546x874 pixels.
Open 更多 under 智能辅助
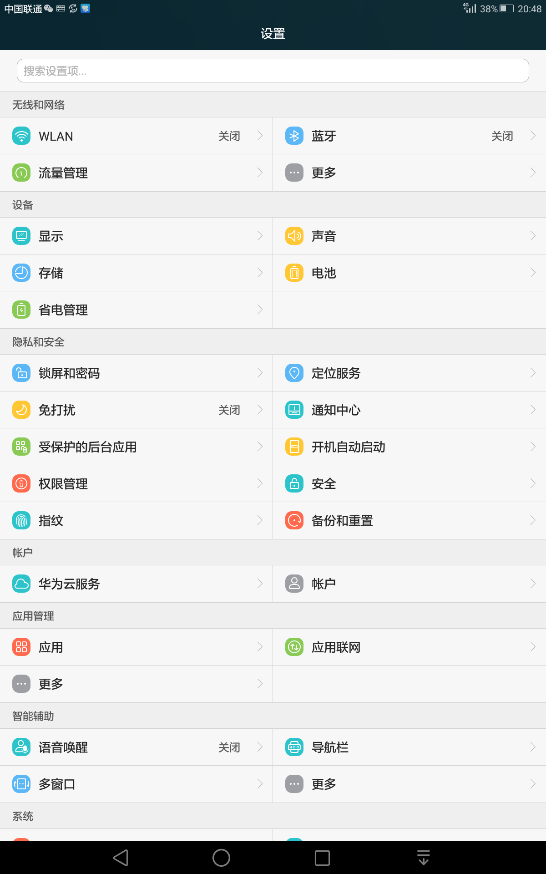[x=409, y=784]
